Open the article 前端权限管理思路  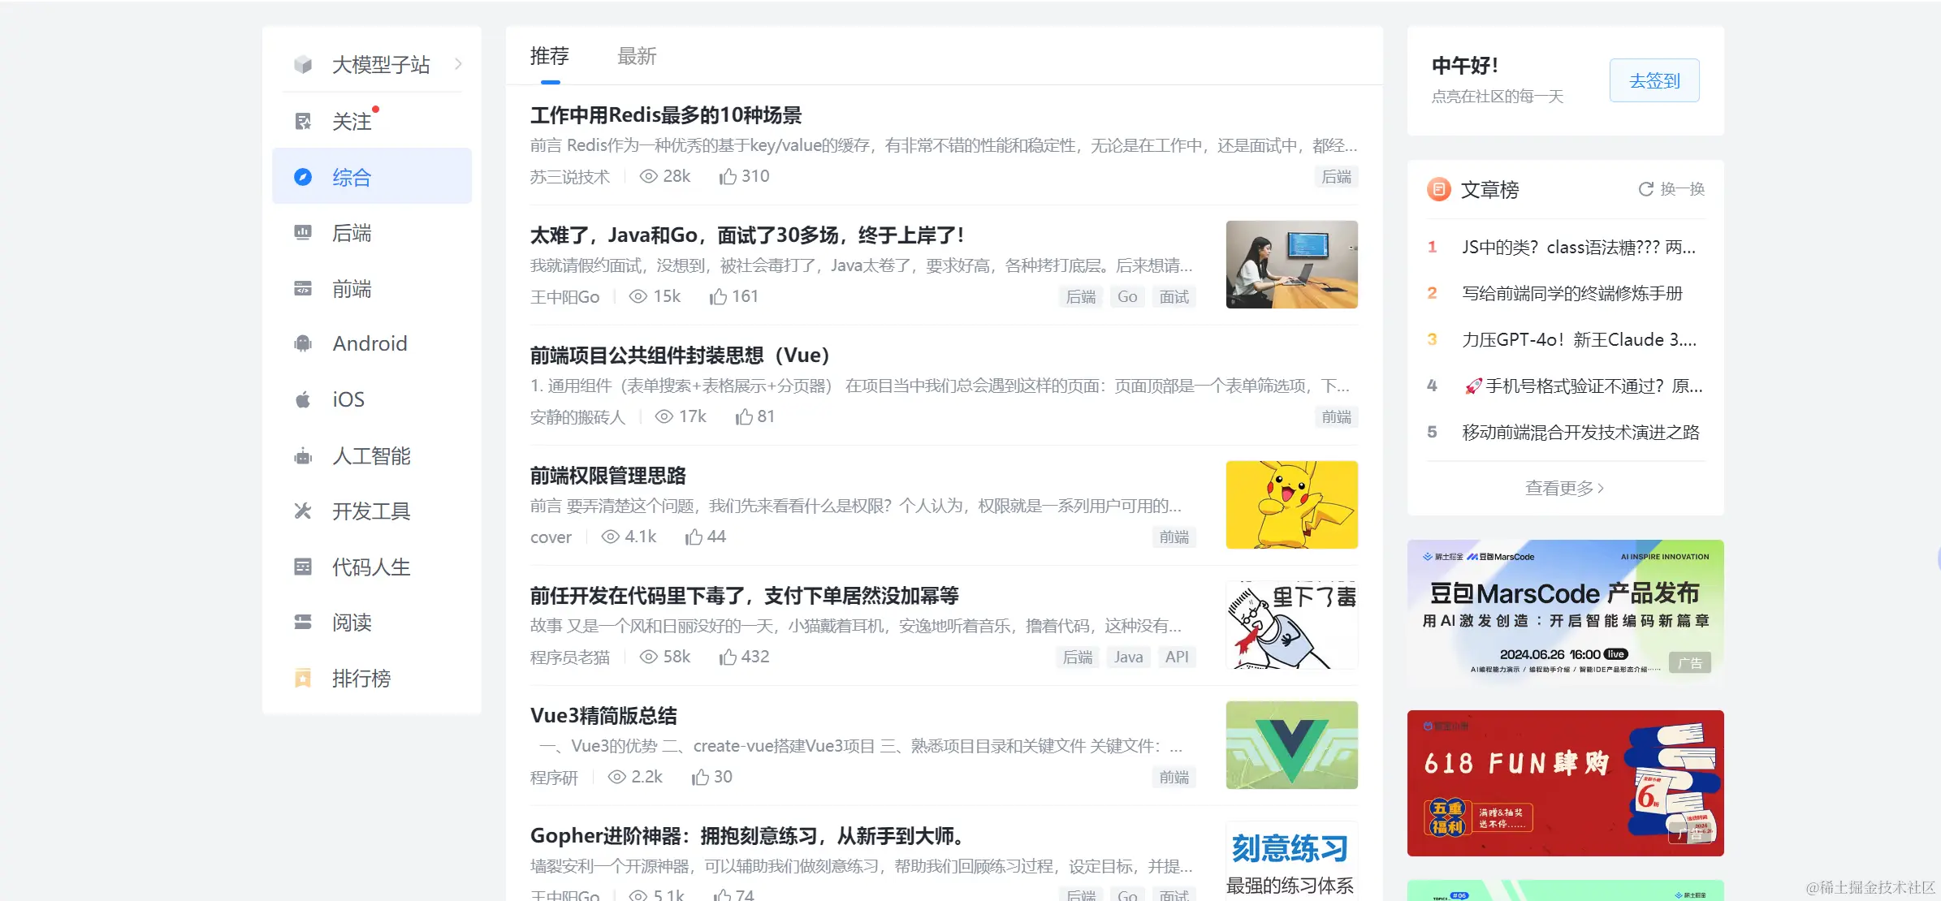click(x=608, y=476)
